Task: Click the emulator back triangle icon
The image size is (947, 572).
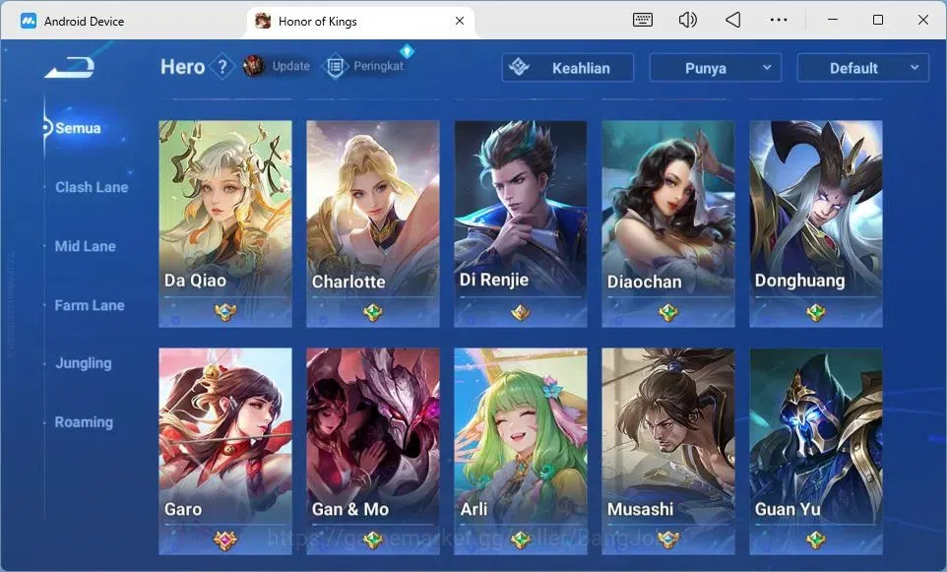Action: pyautogui.click(x=732, y=20)
